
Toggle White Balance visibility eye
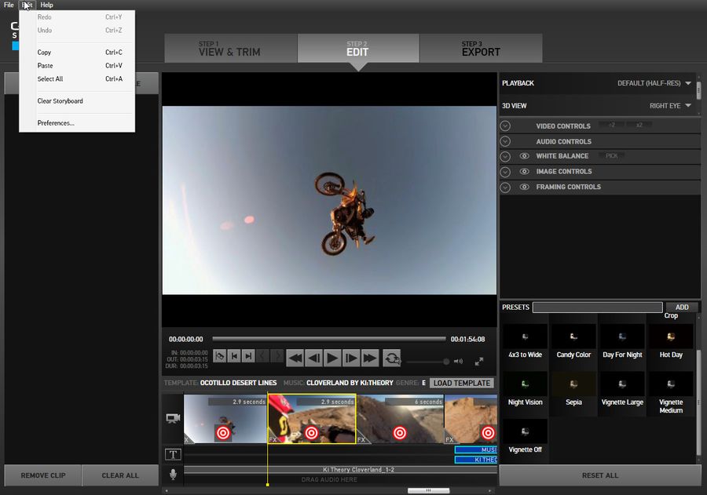pos(524,156)
